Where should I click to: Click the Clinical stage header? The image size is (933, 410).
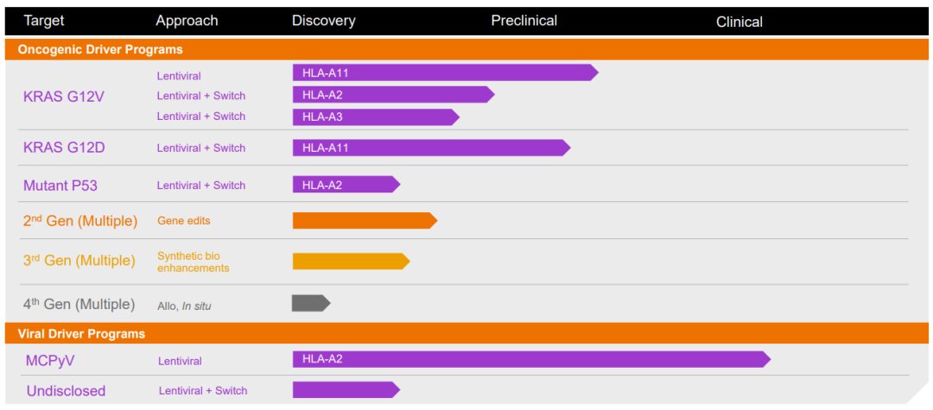point(739,22)
